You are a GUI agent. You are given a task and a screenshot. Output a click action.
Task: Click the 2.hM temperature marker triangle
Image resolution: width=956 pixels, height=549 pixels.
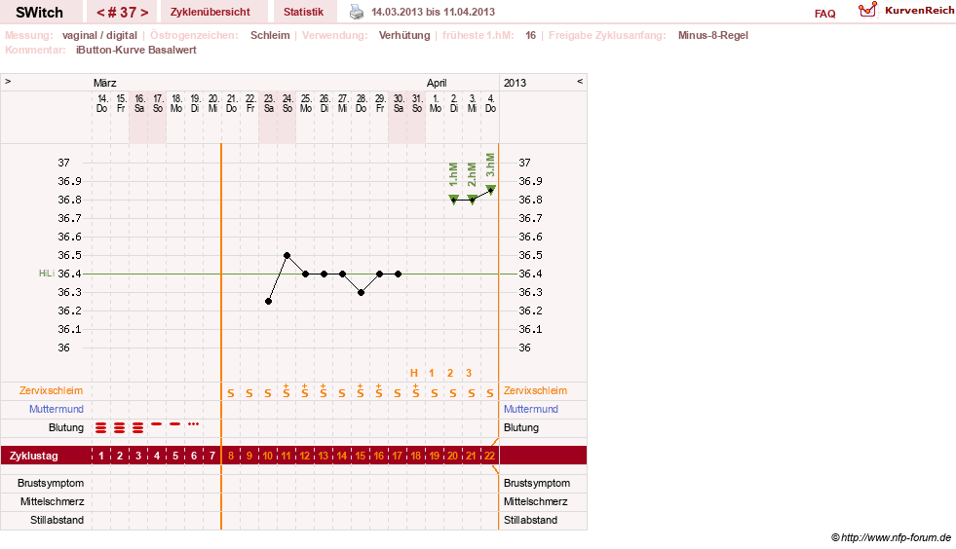472,199
